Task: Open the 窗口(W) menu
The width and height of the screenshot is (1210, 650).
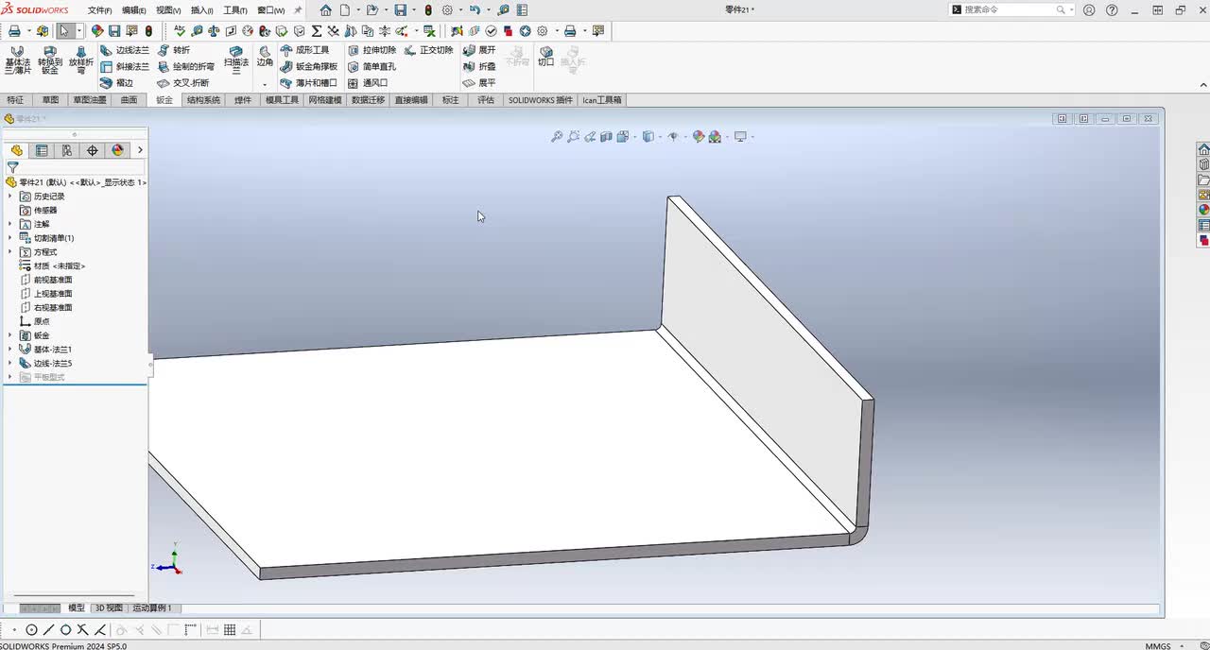Action: click(270, 10)
